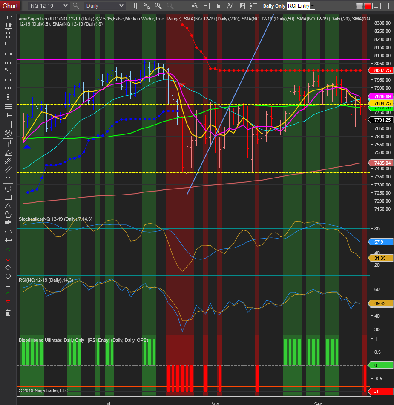
Task: Select the Ellipse drawing tool
Action: click(x=8, y=189)
